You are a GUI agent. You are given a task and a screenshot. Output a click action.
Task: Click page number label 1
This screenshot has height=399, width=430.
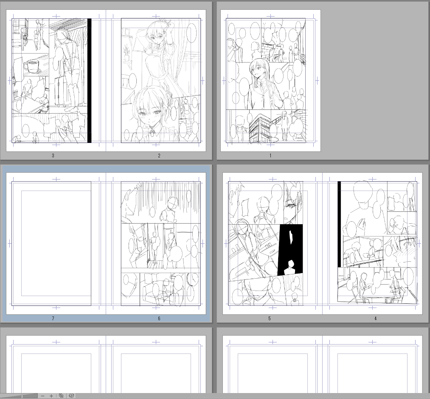(x=270, y=156)
